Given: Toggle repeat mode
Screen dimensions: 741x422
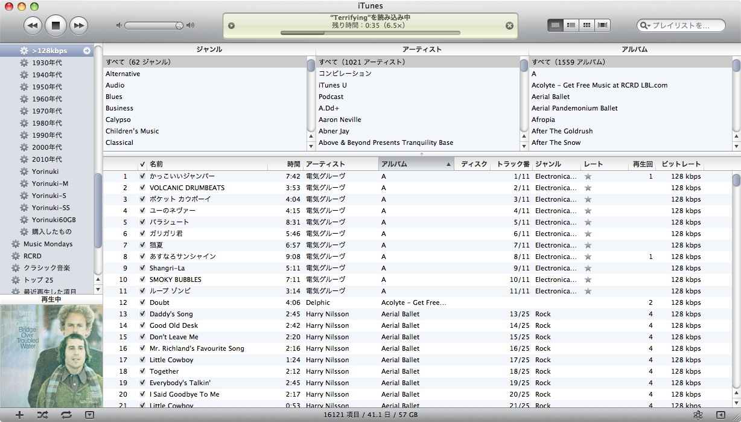Looking at the screenshot, I should click(66, 415).
